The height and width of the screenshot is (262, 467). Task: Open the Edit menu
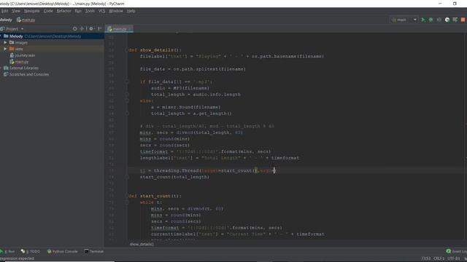4,11
